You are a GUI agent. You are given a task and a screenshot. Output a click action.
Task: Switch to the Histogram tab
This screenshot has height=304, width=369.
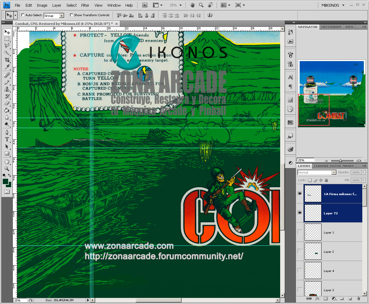tap(331, 27)
